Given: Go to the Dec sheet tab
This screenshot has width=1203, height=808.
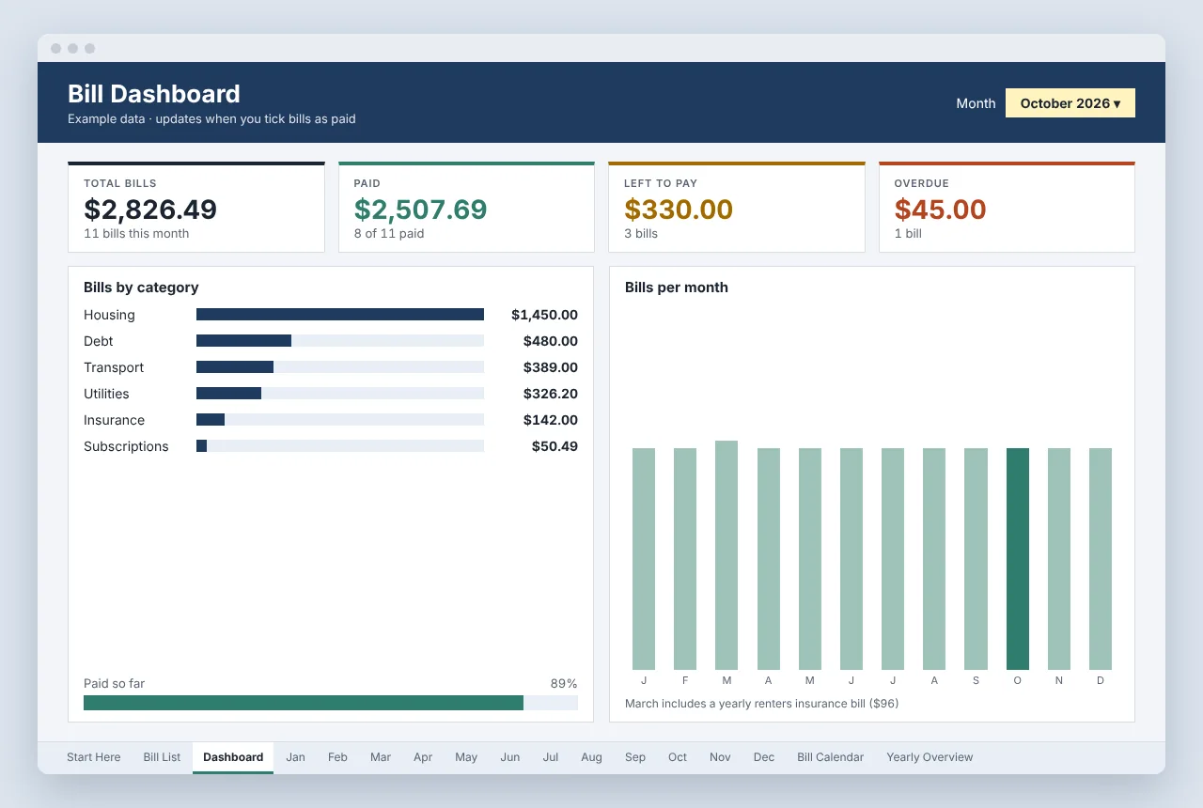Looking at the screenshot, I should [x=764, y=757].
